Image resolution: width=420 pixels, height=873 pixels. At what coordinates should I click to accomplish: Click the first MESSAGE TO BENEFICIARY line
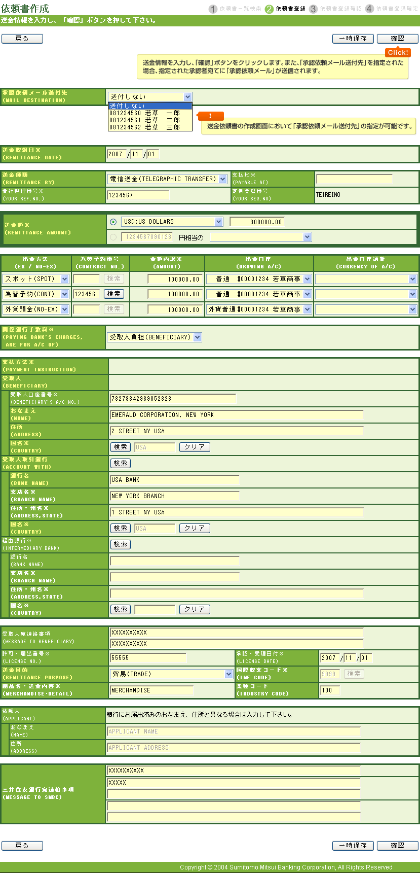click(237, 633)
